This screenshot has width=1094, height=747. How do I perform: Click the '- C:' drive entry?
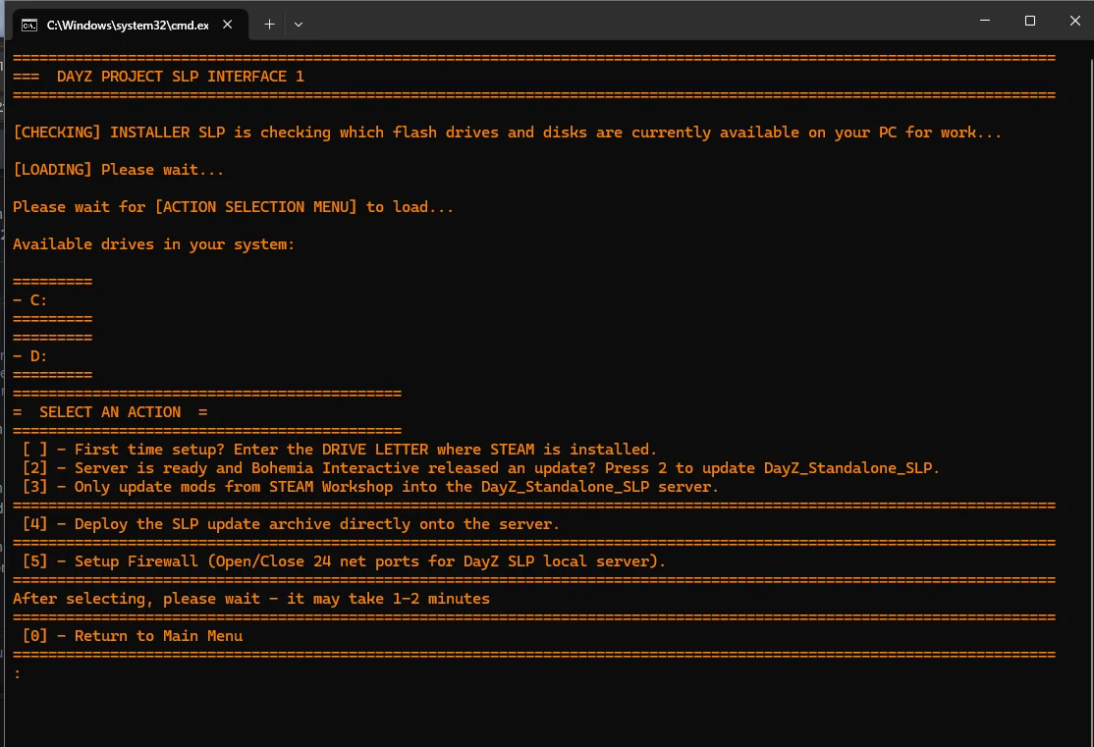click(30, 300)
